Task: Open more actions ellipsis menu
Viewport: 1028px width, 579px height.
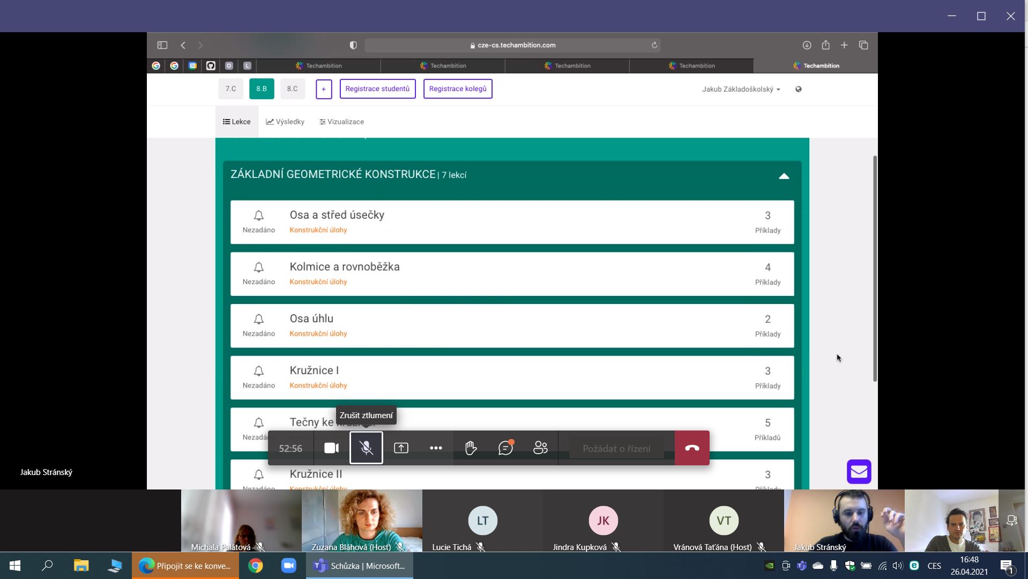Action: [436, 448]
